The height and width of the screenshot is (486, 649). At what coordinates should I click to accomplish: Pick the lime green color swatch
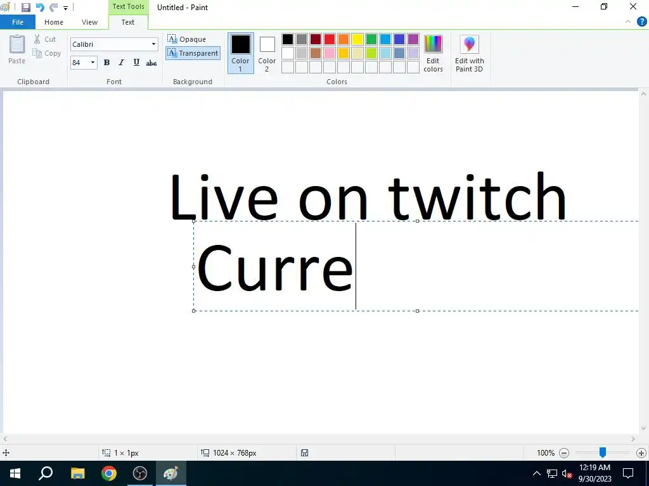click(371, 53)
